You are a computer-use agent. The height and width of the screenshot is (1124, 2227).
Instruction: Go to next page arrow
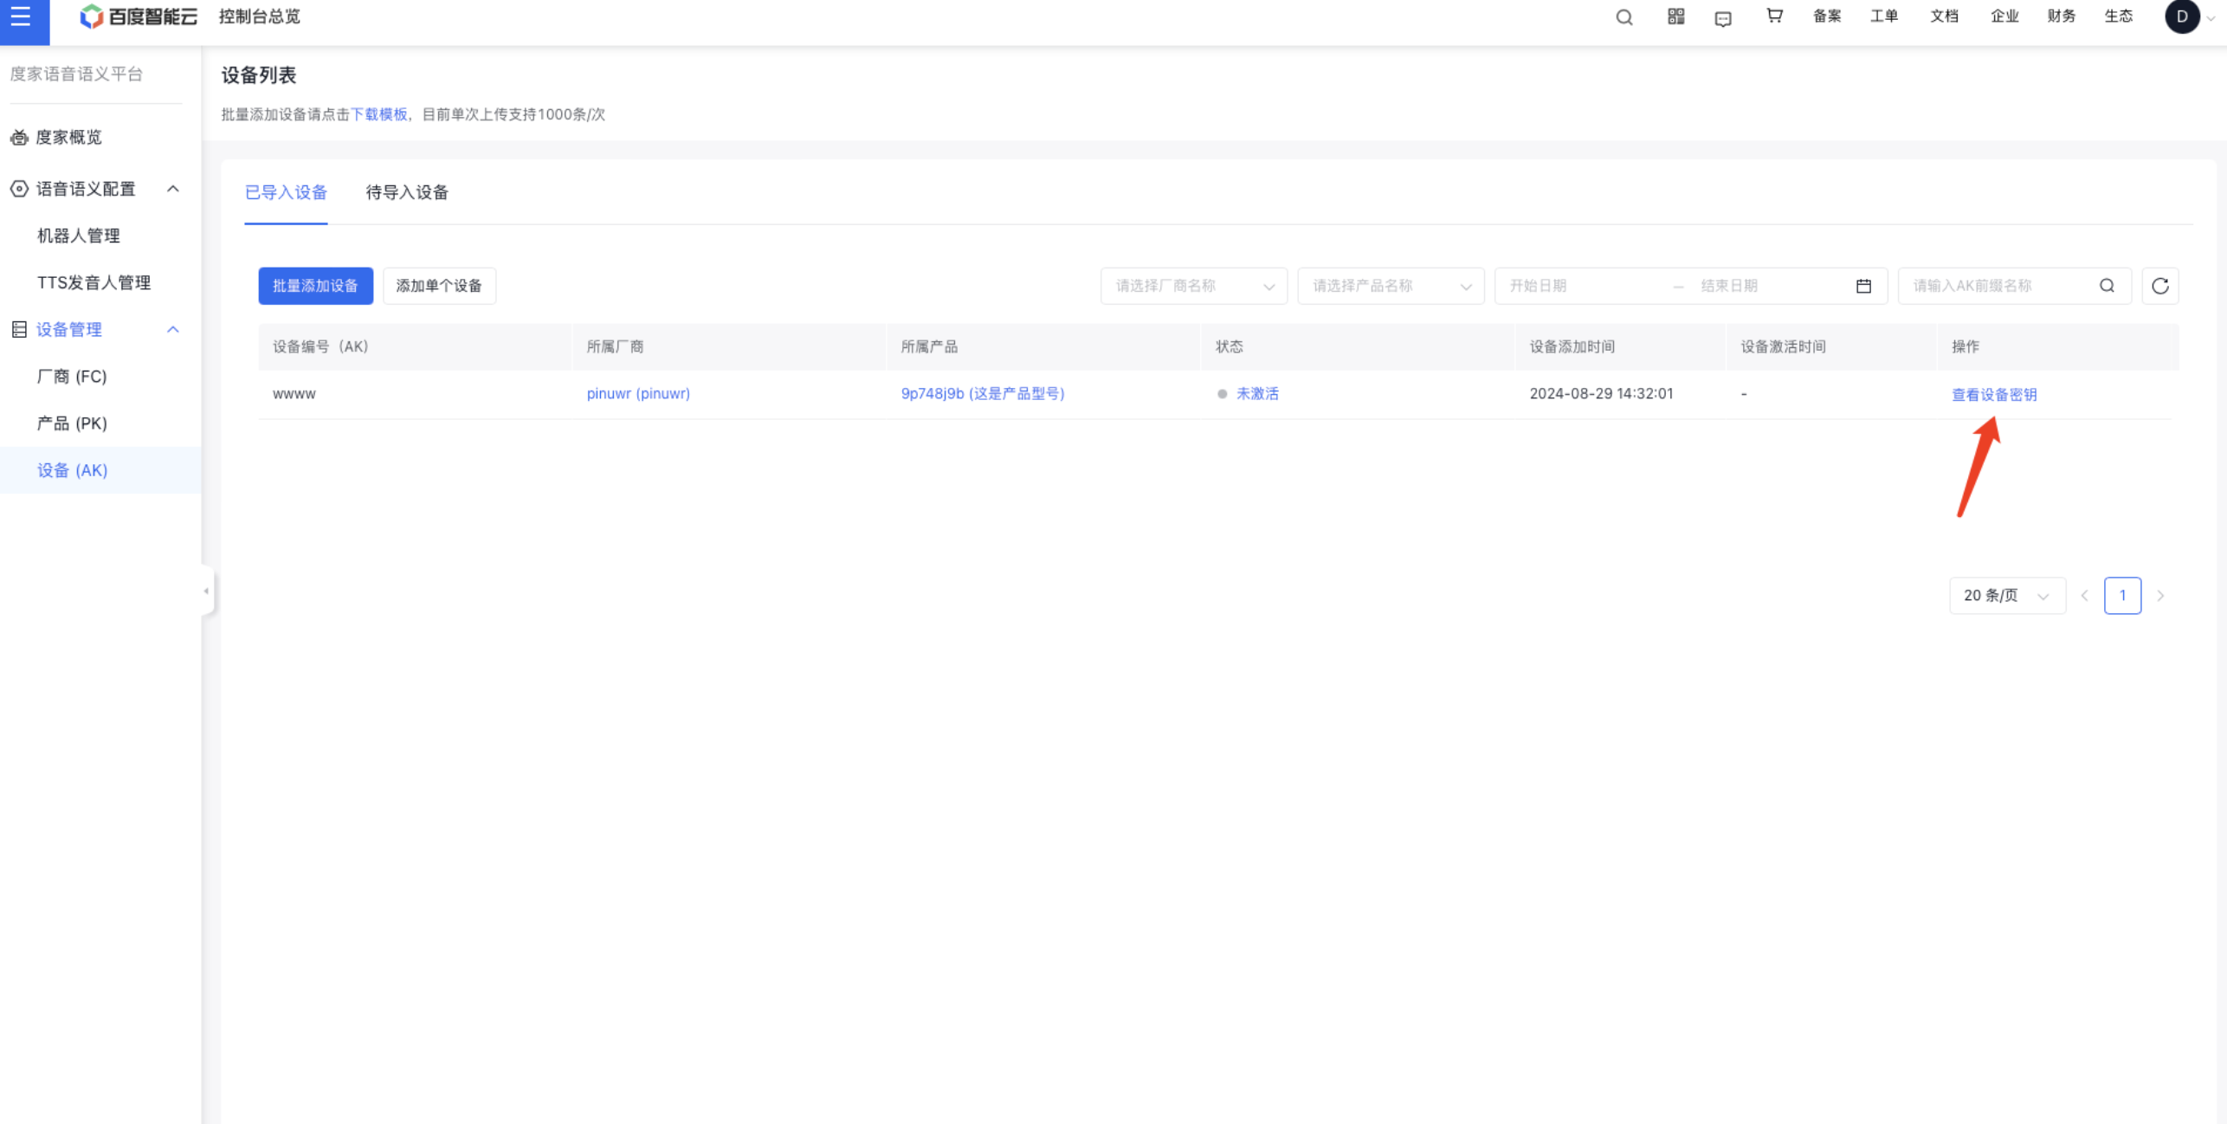pyautogui.click(x=2160, y=596)
